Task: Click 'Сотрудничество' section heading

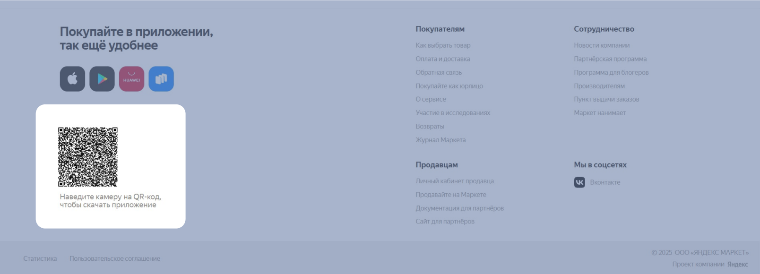Action: (604, 29)
